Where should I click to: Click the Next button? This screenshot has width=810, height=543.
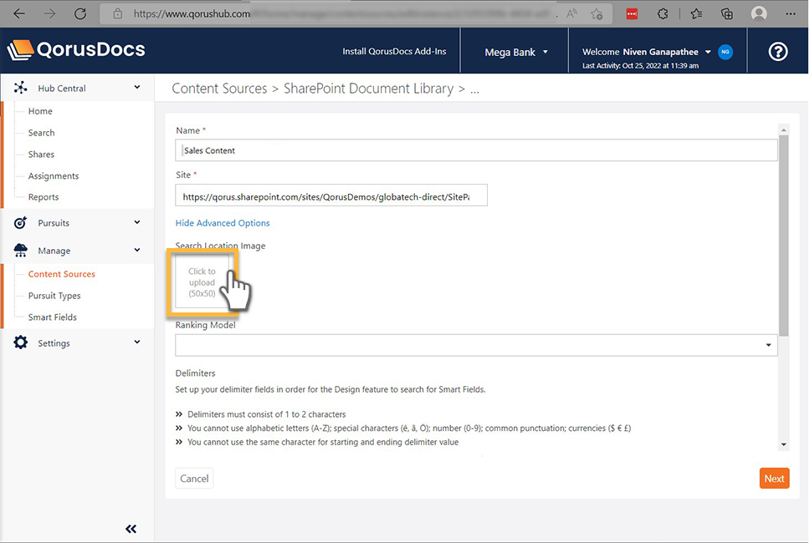pos(773,478)
